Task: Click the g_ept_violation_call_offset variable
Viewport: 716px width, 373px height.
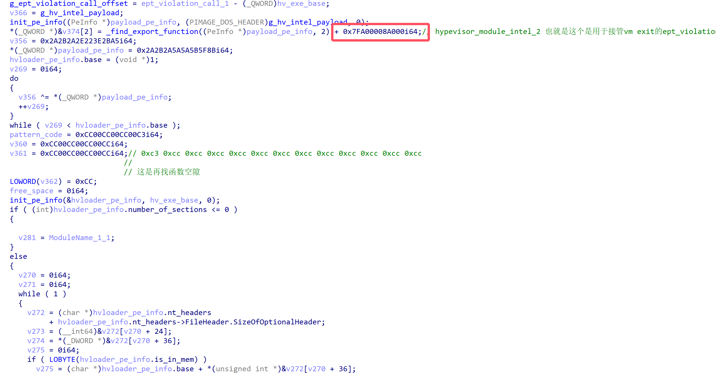Action: click(x=69, y=4)
